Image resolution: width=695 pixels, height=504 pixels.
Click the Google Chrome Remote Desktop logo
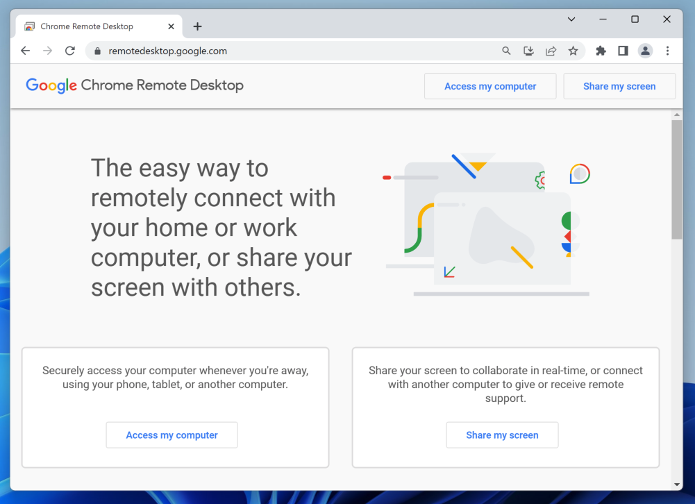(x=135, y=85)
